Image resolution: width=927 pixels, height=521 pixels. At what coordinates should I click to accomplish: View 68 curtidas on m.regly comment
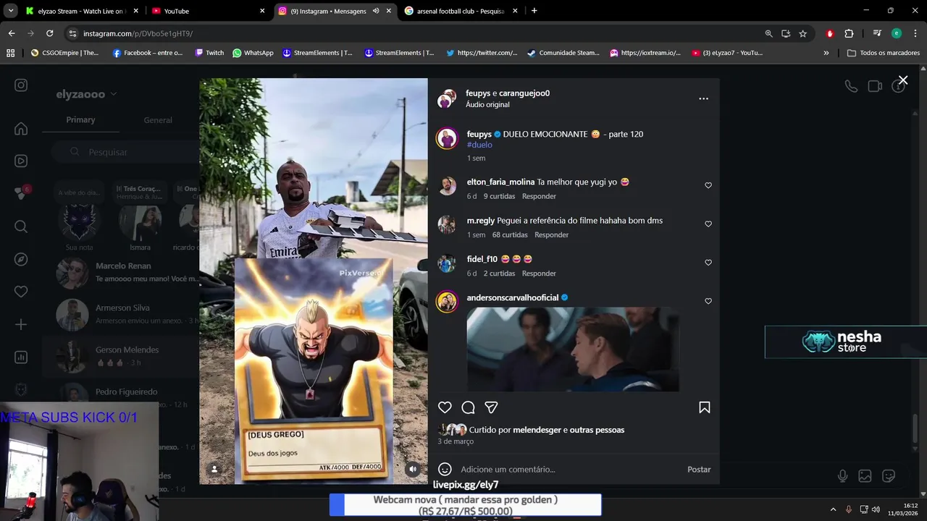510,234
